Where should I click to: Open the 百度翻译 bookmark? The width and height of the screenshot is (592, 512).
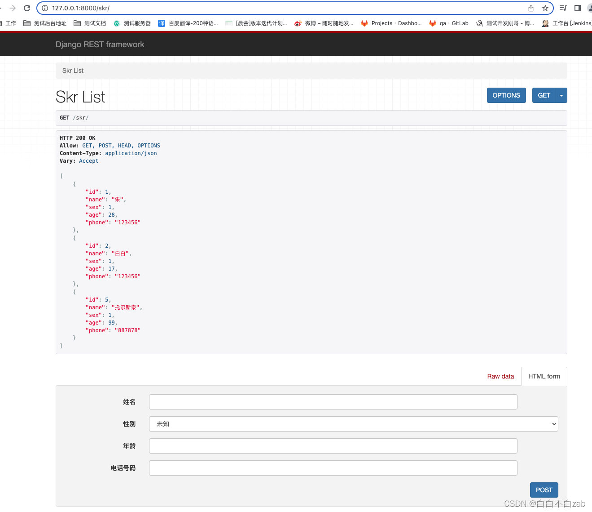[188, 23]
